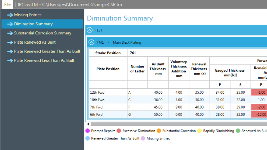
Task: Click the red -2.00 cell
Action: pos(259,107)
